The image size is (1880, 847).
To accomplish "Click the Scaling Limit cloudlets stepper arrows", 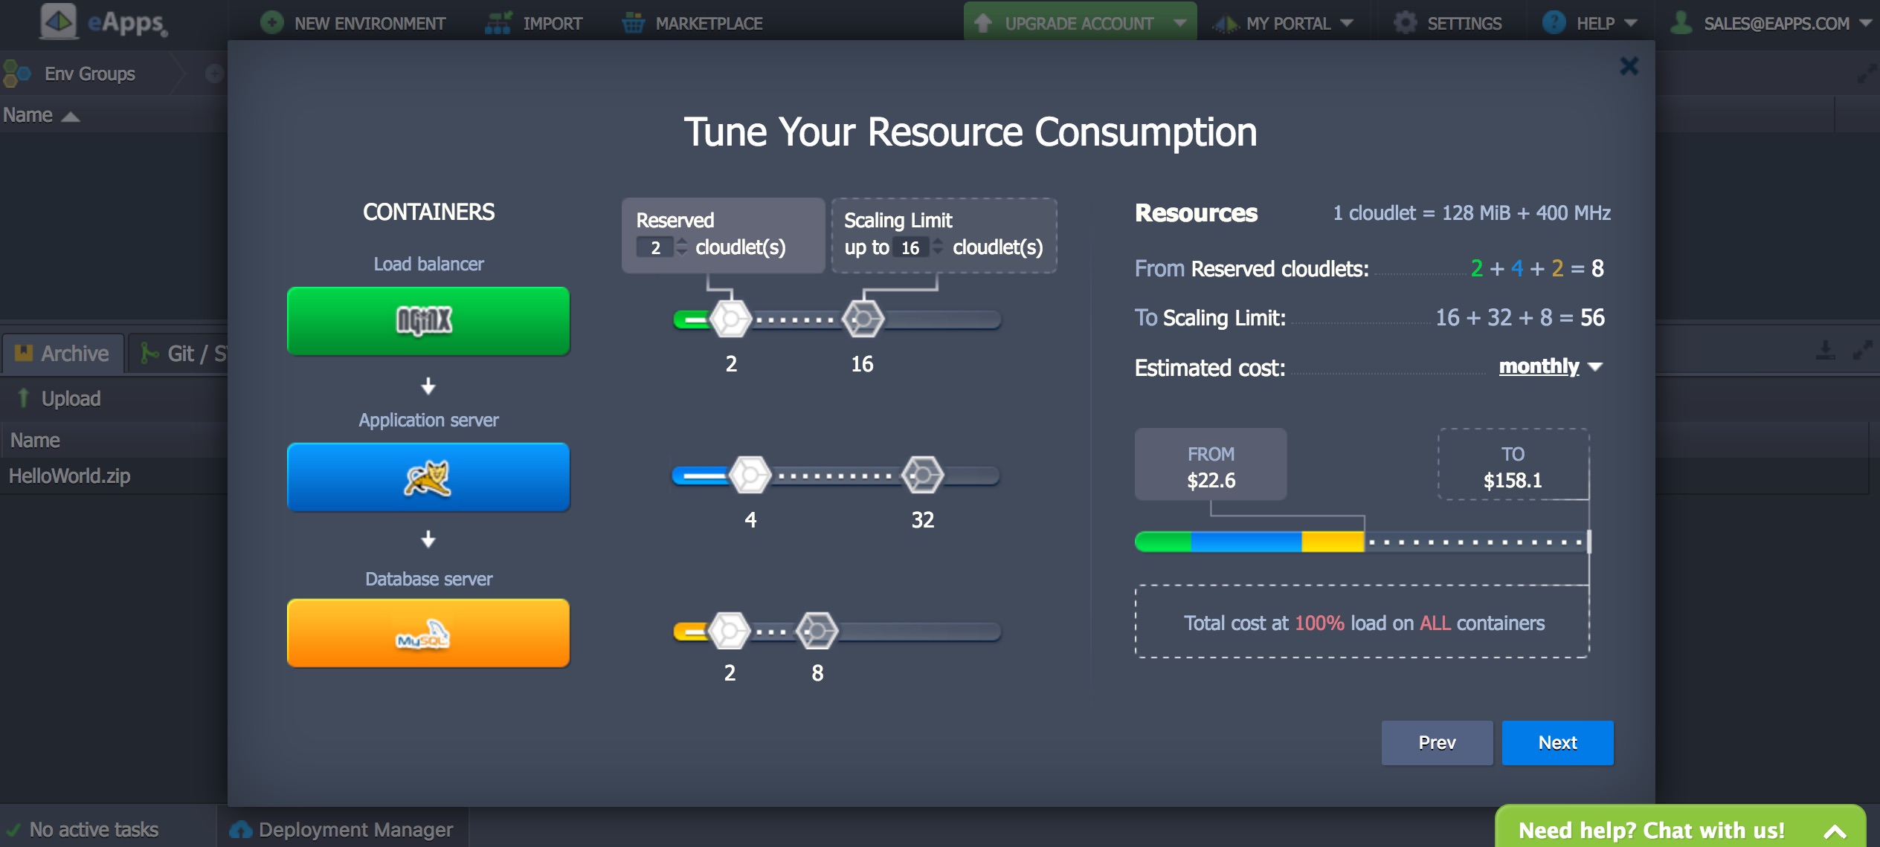I will [x=938, y=247].
